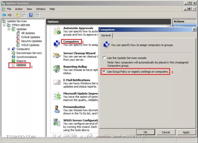
Task: Click the Security Updates icon
Action: click(x=18, y=41)
